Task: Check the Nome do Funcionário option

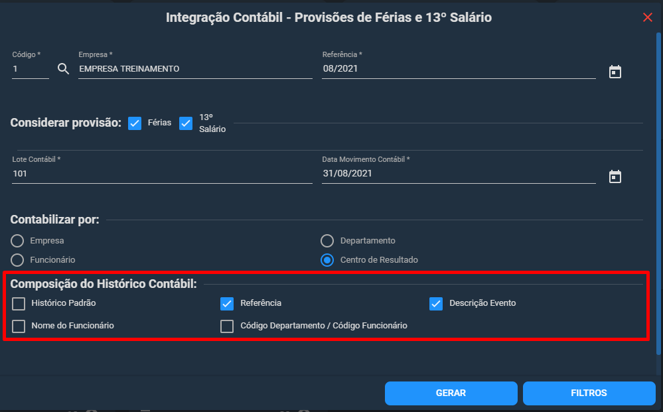Action: pyautogui.click(x=19, y=326)
